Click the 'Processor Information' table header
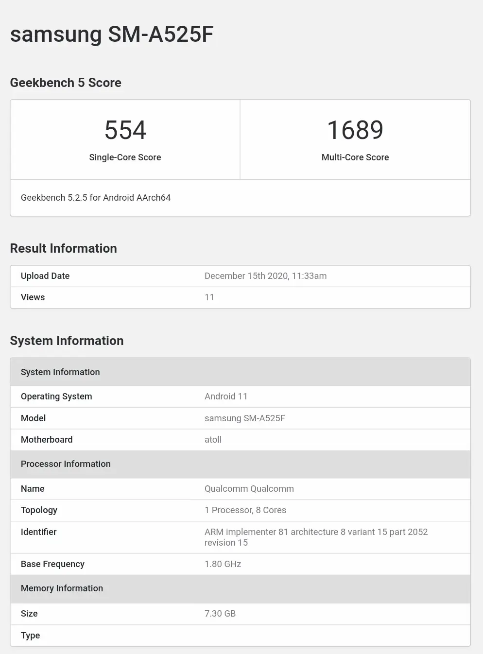This screenshot has height=654, width=483. 241,464
